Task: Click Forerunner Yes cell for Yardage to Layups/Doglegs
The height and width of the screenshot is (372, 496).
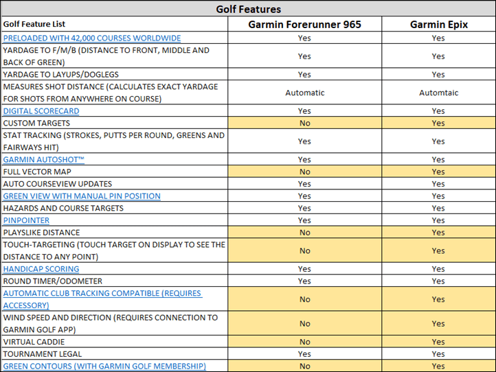Action: (x=304, y=74)
